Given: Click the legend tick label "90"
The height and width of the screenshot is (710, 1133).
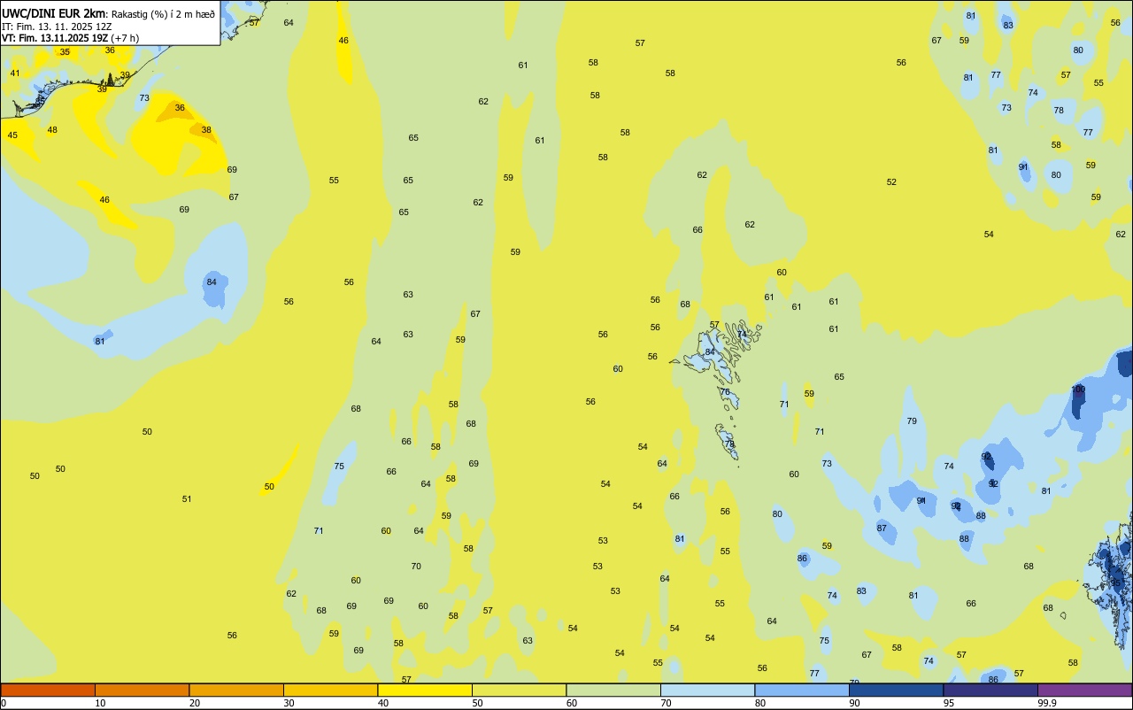Looking at the screenshot, I should (854, 703).
